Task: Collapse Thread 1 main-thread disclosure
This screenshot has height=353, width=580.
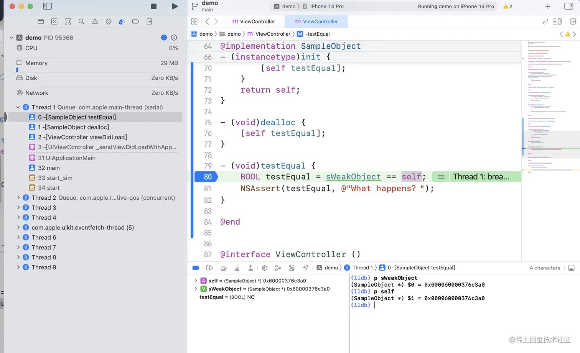Action: click(18, 107)
